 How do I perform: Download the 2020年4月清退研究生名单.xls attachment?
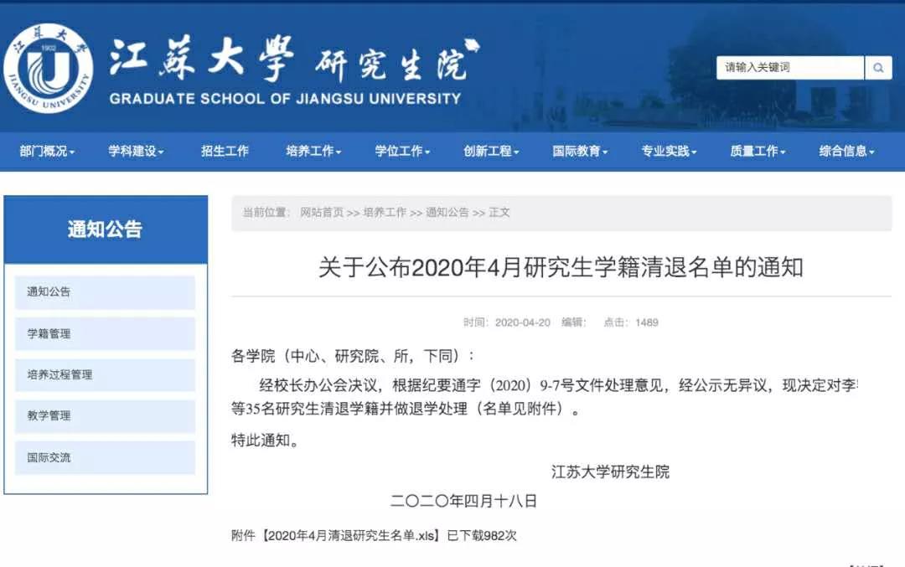pyautogui.click(x=351, y=535)
